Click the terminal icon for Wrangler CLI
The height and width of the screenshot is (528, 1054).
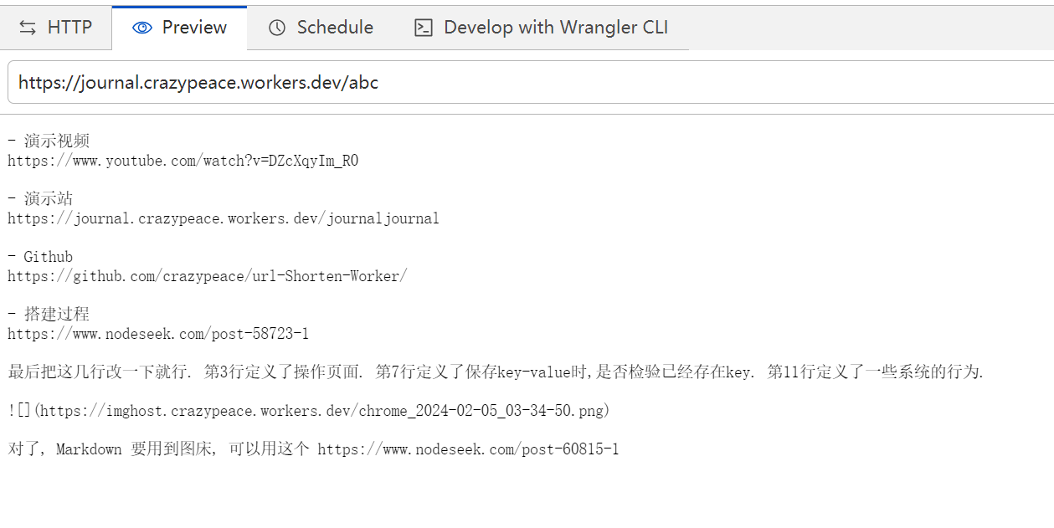pos(424,28)
